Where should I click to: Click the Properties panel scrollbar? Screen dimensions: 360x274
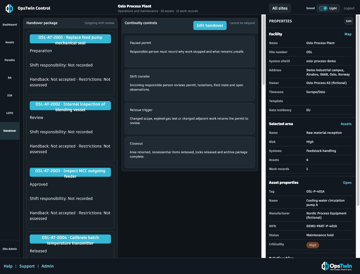tap(358, 111)
